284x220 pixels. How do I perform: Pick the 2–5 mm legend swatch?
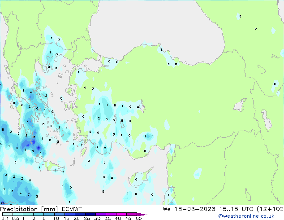point(39,214)
